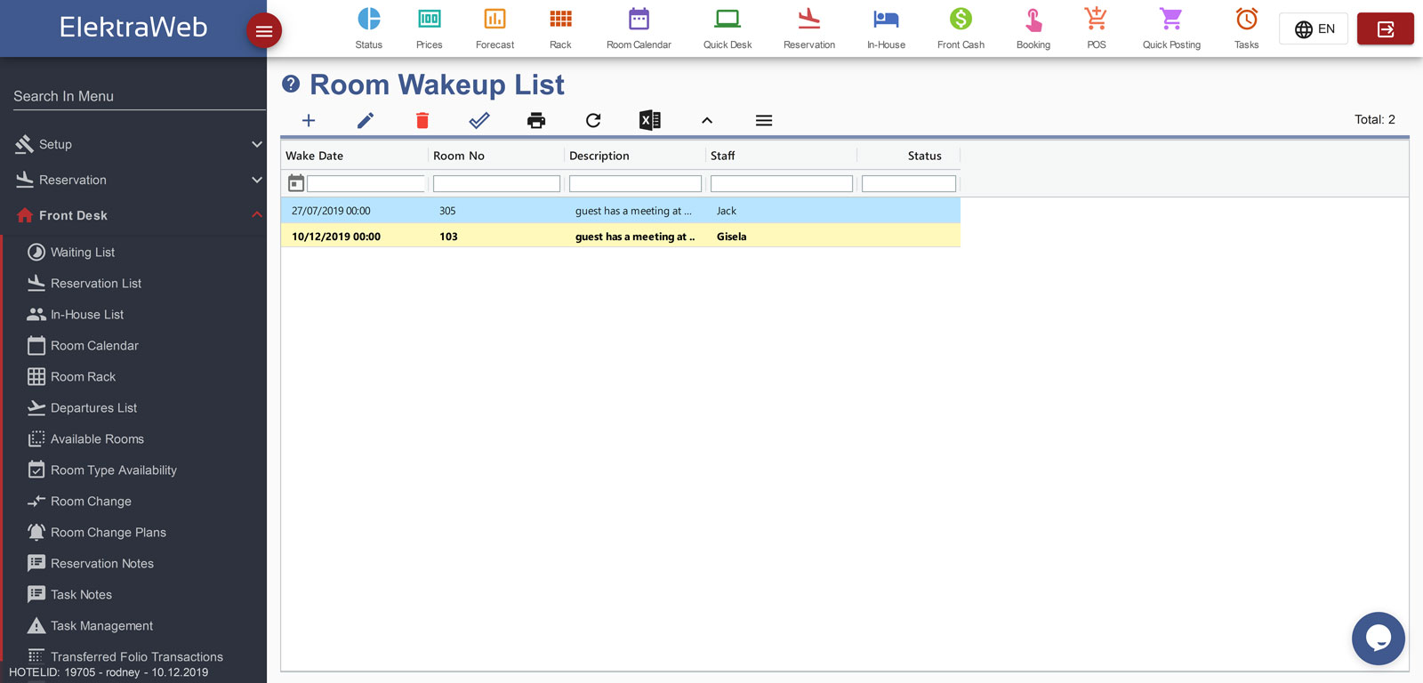Select the row for room 305

tap(621, 211)
